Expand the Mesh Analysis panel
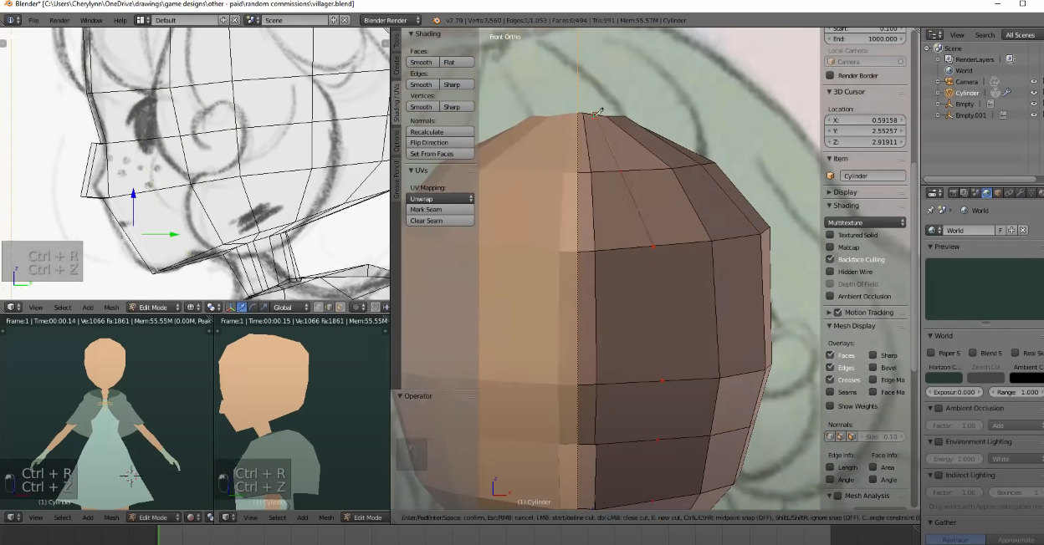The image size is (1044, 545). (865, 496)
